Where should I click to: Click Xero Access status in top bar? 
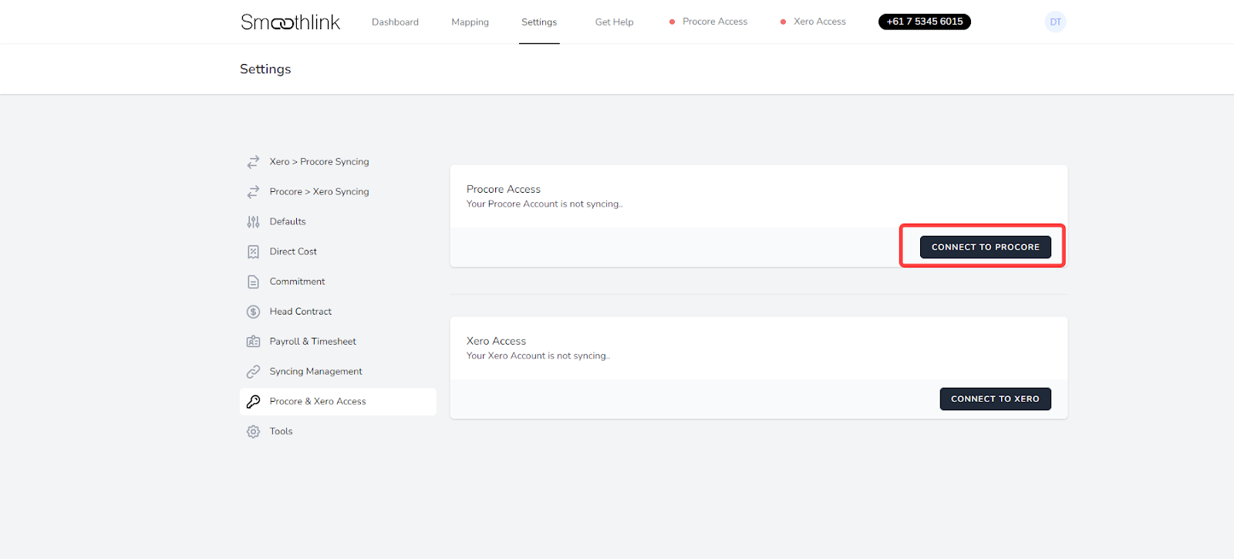(x=813, y=22)
